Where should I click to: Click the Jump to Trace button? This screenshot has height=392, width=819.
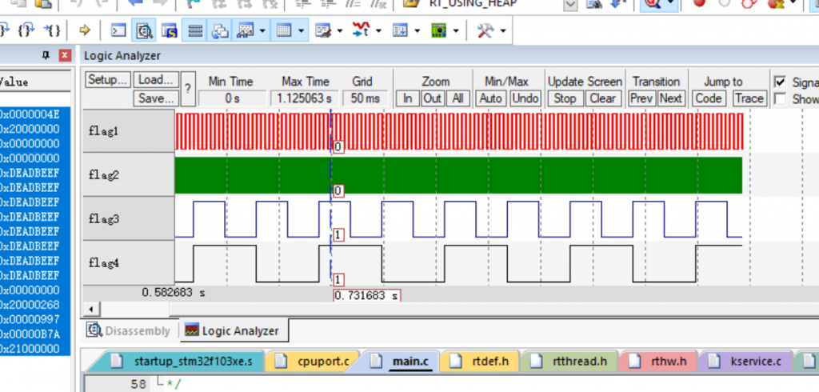(749, 98)
